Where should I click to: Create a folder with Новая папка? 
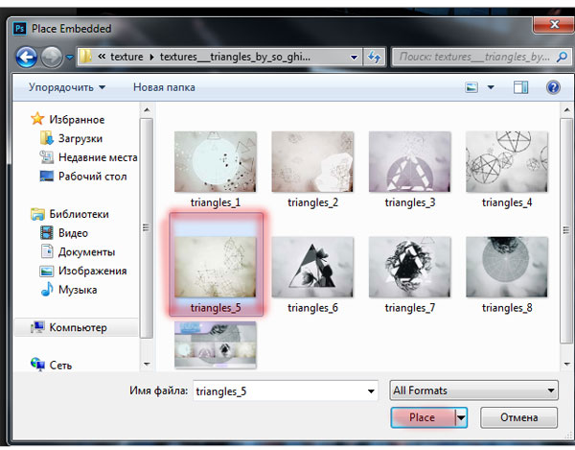pyautogui.click(x=164, y=87)
